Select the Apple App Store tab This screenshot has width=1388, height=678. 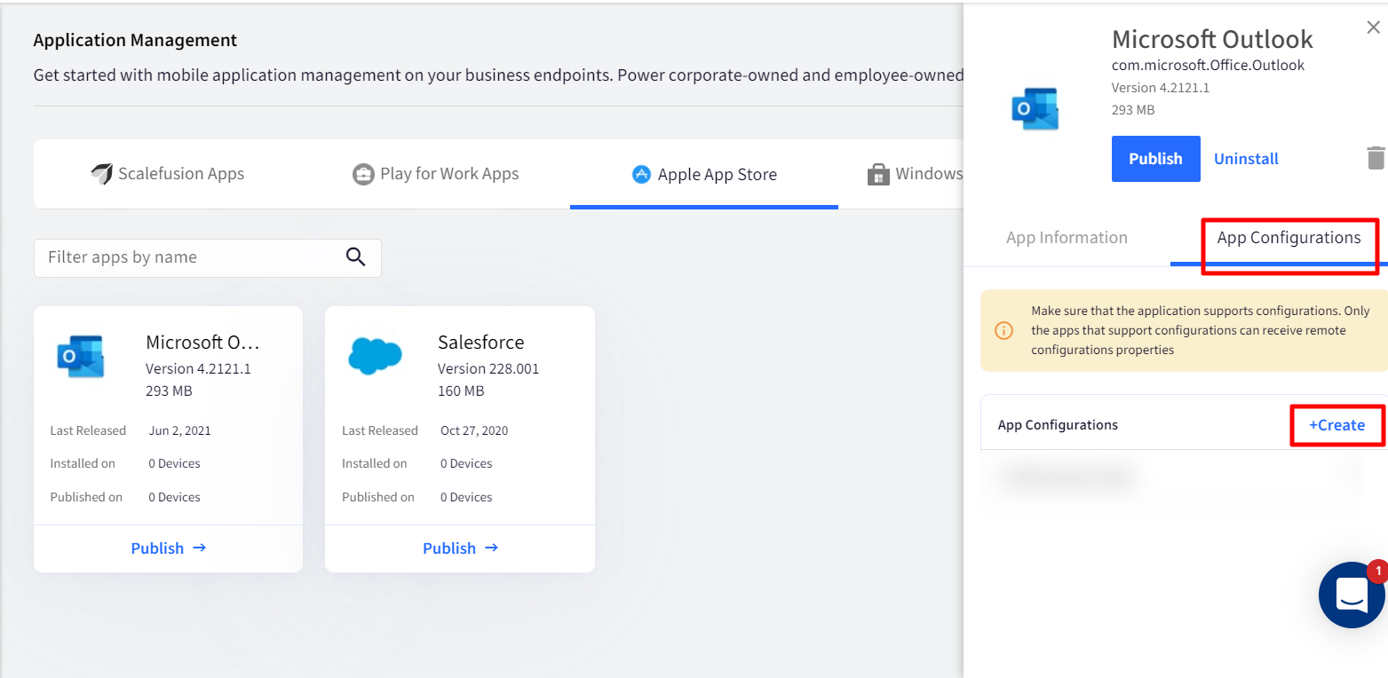[x=704, y=175]
